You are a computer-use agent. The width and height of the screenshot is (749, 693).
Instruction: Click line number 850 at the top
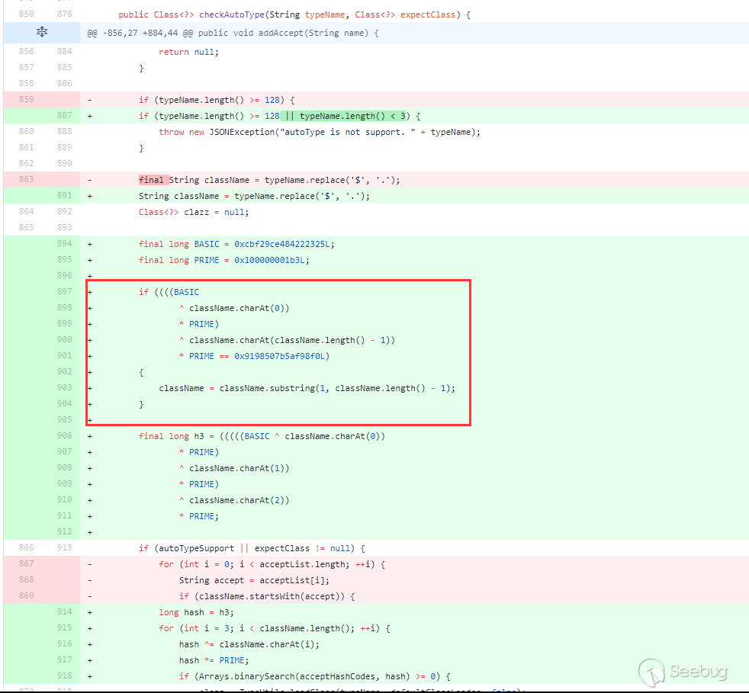pyautogui.click(x=26, y=13)
